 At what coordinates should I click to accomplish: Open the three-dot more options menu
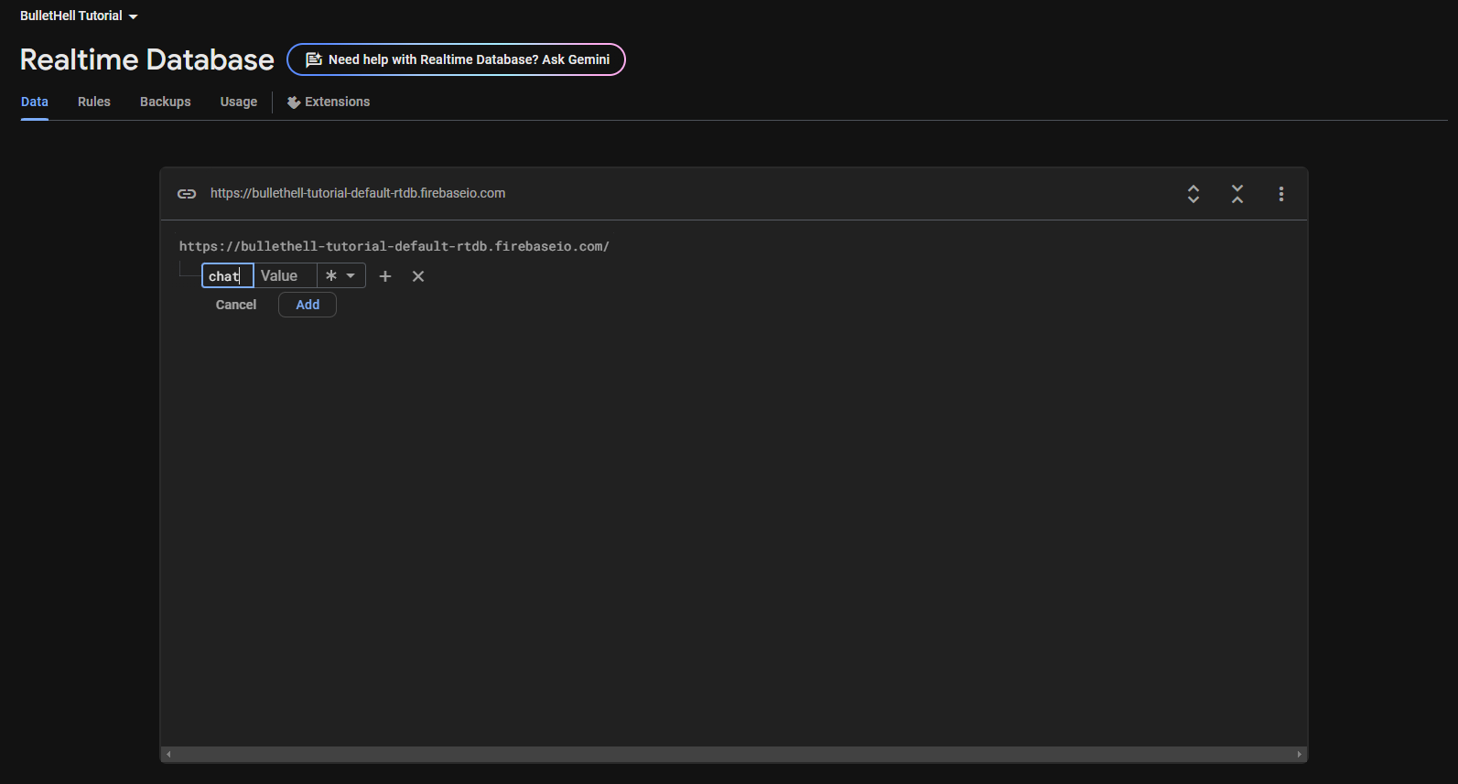coord(1280,194)
